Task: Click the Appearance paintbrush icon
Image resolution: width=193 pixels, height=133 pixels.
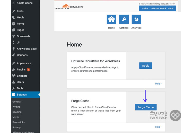Action: point(14,63)
